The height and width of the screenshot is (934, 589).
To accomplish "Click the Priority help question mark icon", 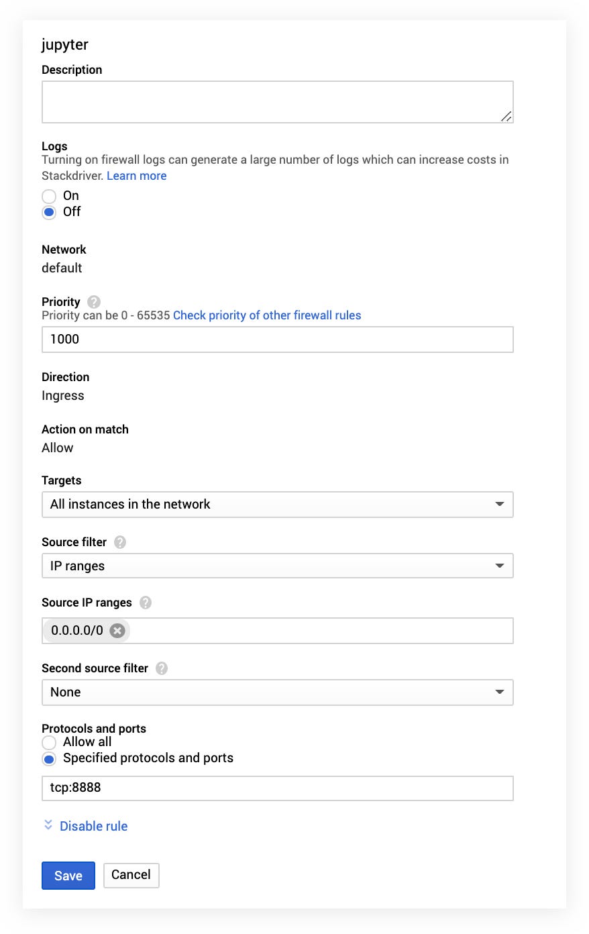I will [94, 302].
